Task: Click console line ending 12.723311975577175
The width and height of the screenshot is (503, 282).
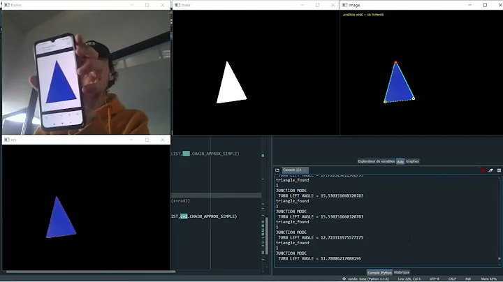Action: (321, 237)
